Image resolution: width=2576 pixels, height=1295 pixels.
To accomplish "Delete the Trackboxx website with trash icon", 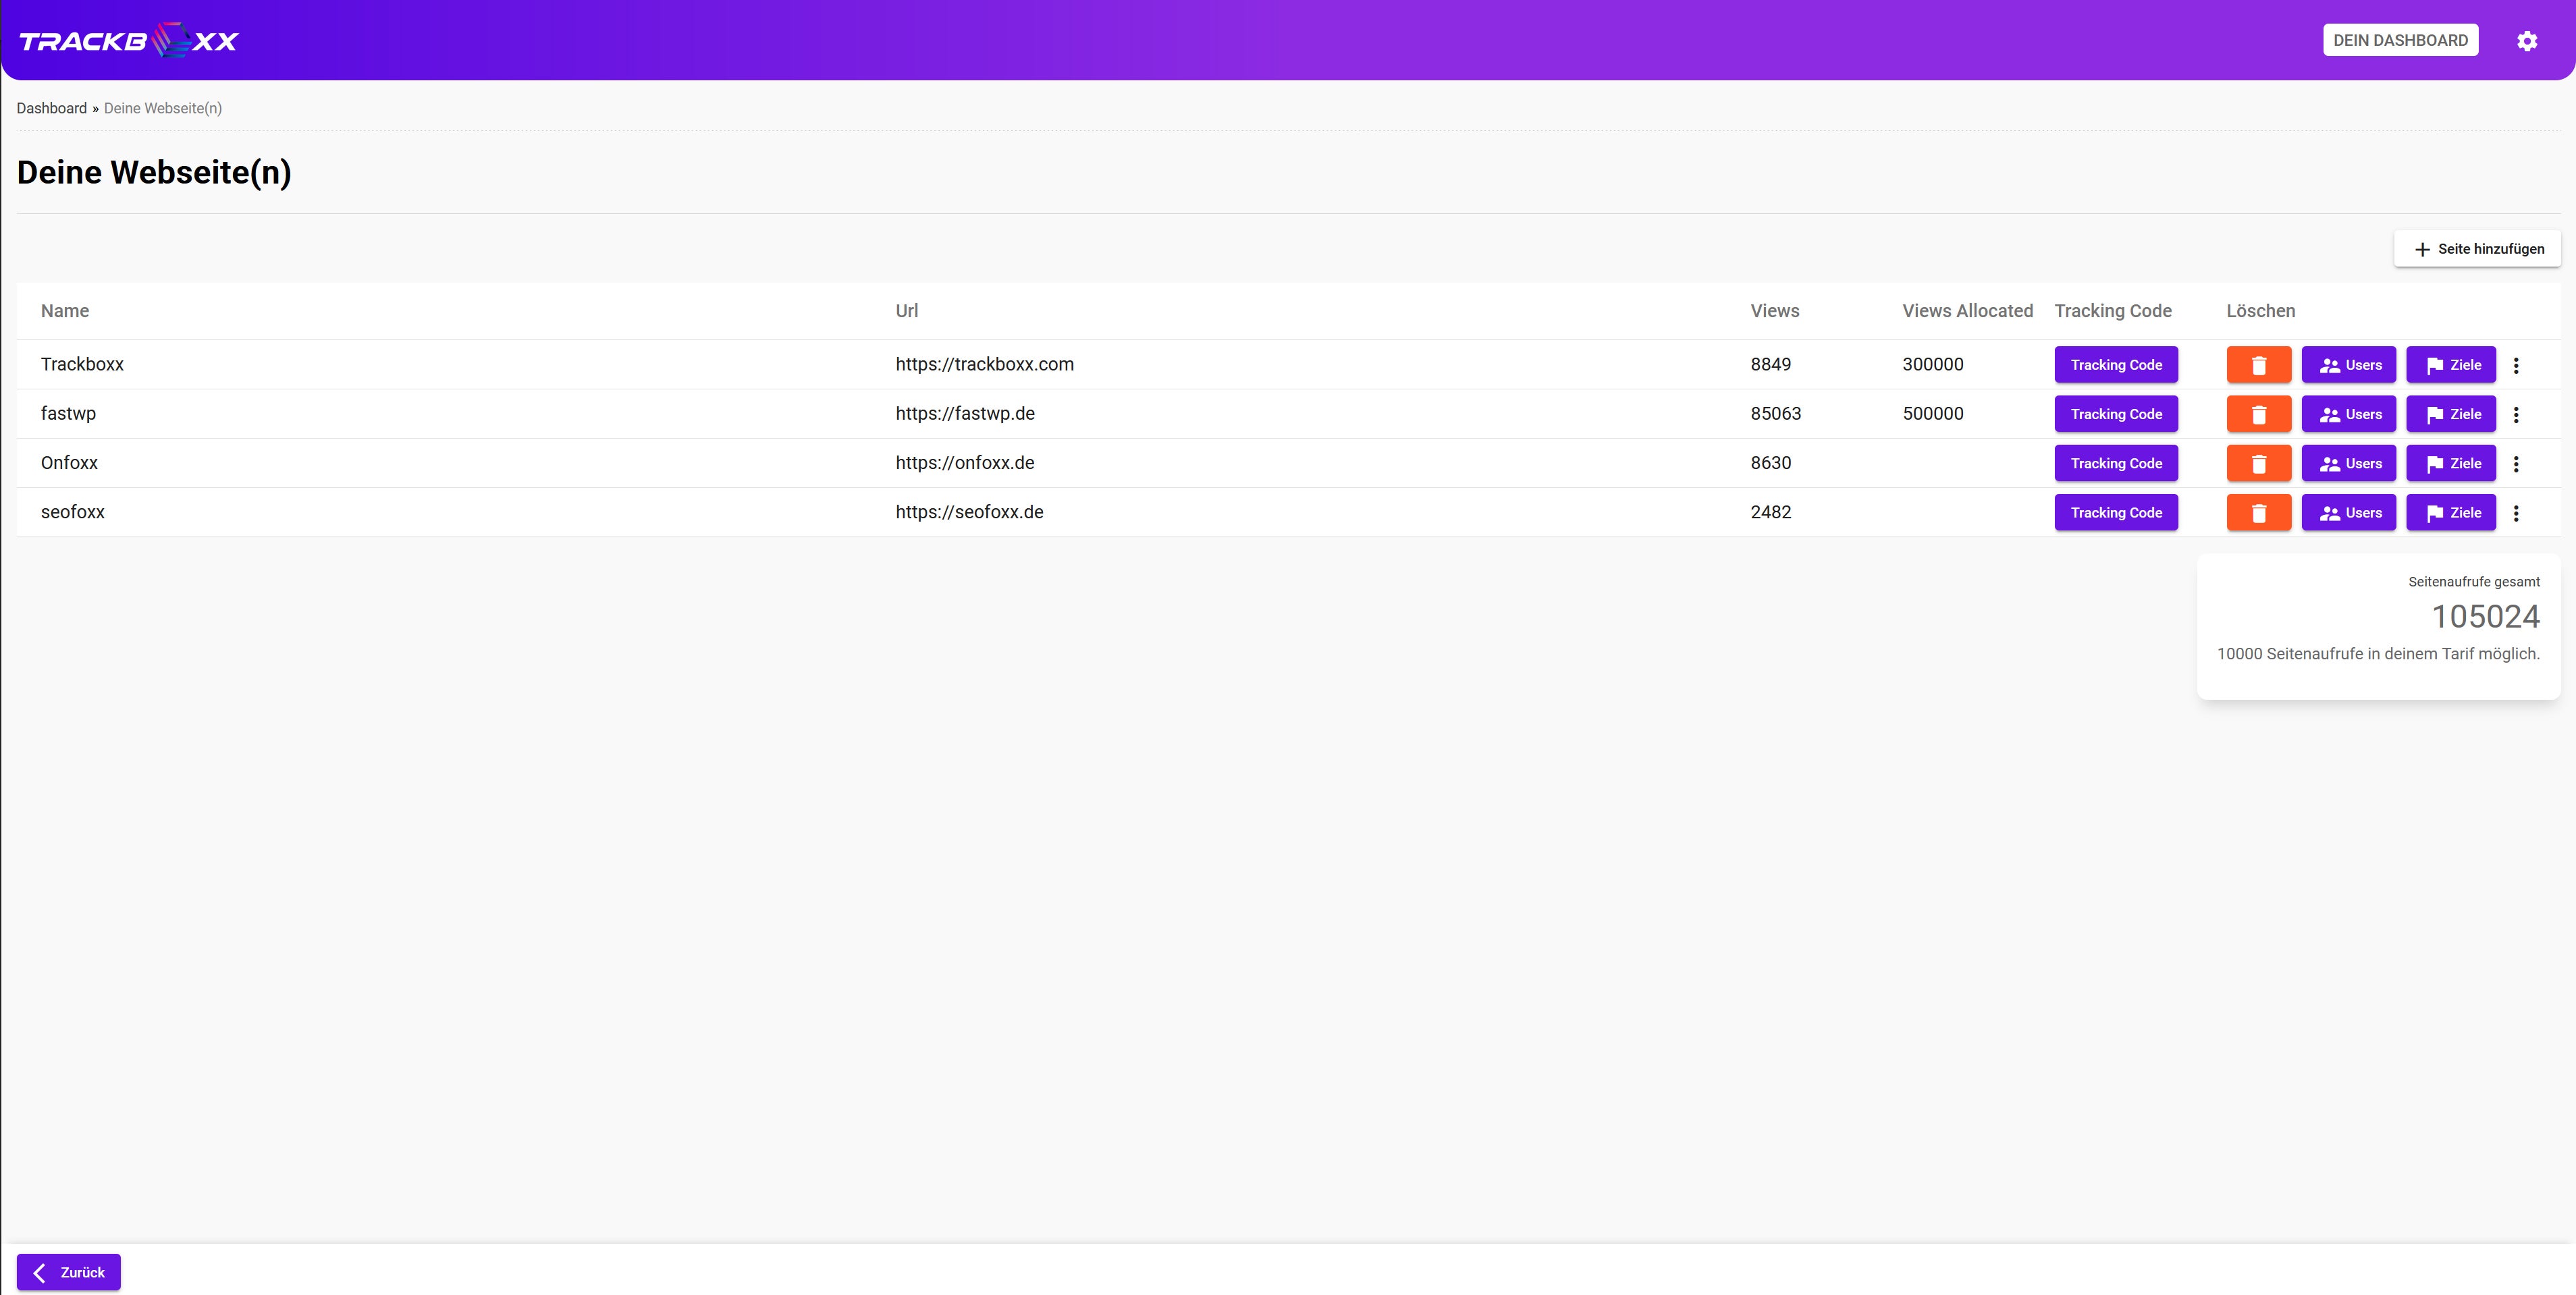I will point(2258,365).
